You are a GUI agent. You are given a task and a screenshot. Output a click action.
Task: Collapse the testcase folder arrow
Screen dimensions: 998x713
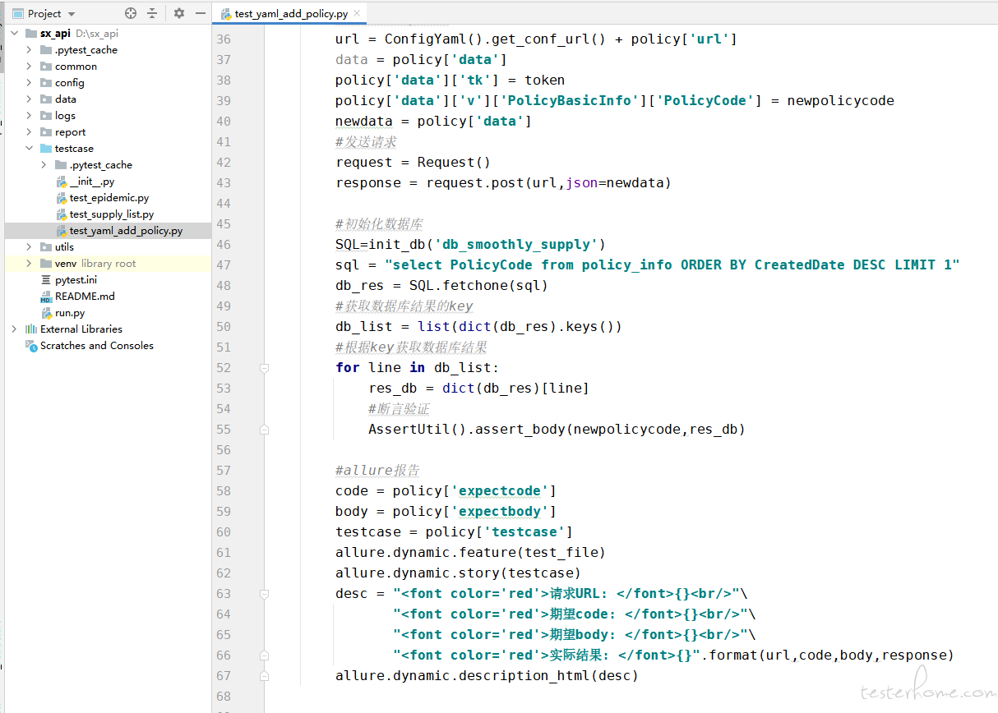tap(29, 149)
